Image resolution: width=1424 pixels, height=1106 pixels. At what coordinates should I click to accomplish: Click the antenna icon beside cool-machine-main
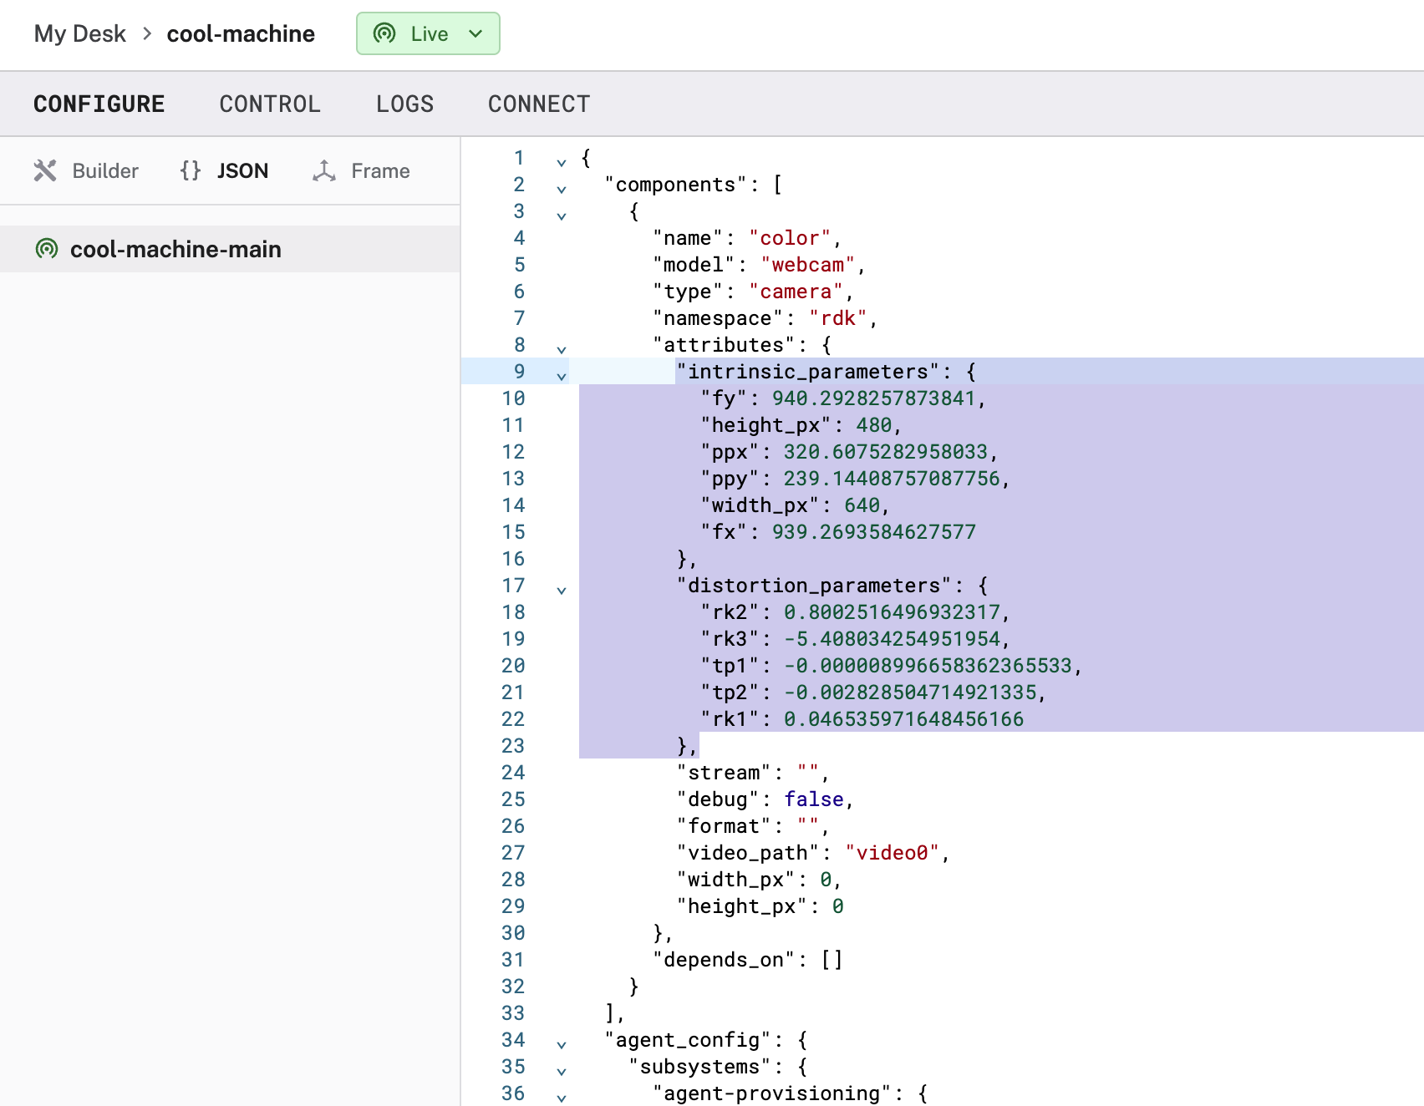click(x=47, y=248)
